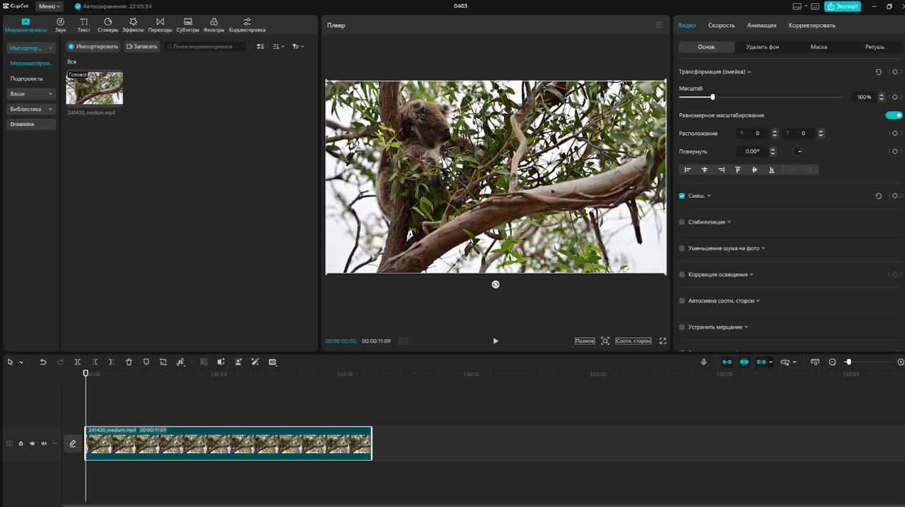The image size is (905, 507).
Task: Toggle Равномерное масштабирование switch
Action: click(894, 115)
